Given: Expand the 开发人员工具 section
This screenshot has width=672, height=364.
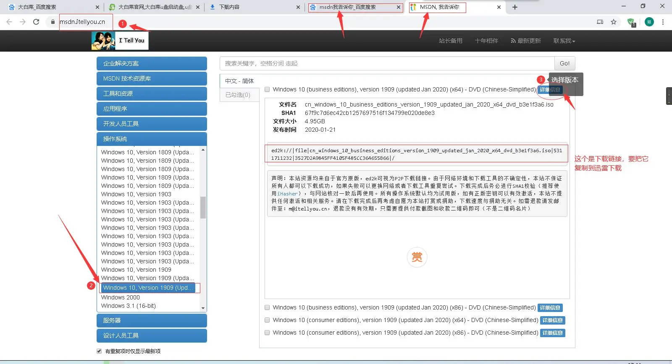Looking at the screenshot, I should point(152,124).
